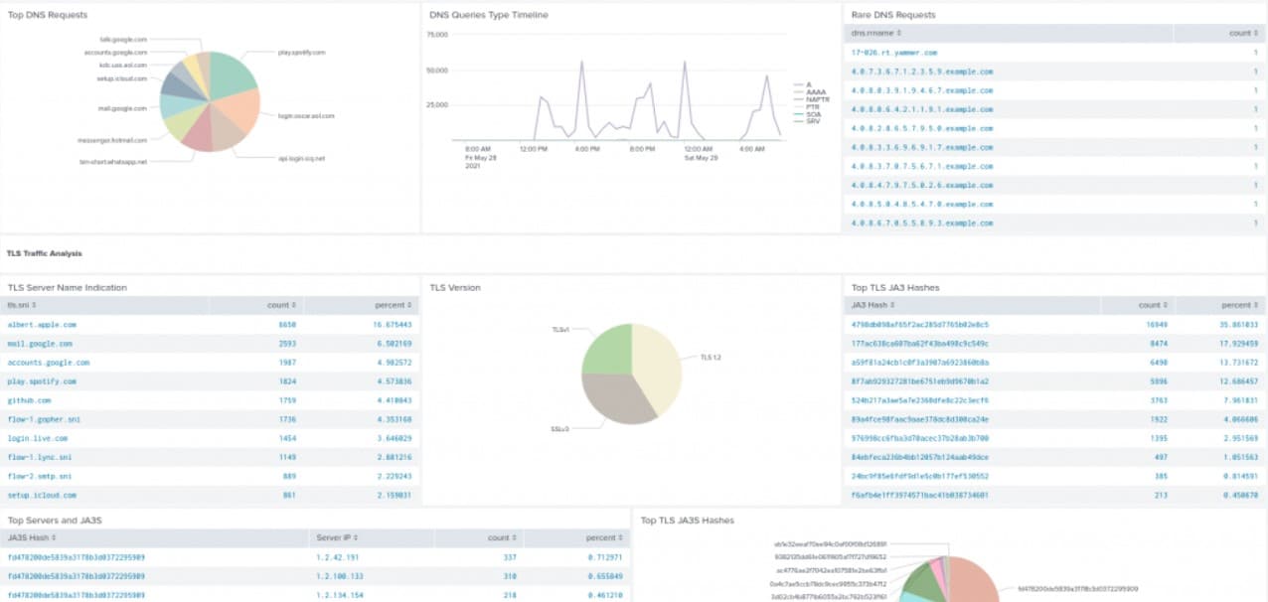Screen dimensions: 1268x602
Task: Click the count value 8658 for albert.apple.com
Action: pyautogui.click(x=287, y=325)
